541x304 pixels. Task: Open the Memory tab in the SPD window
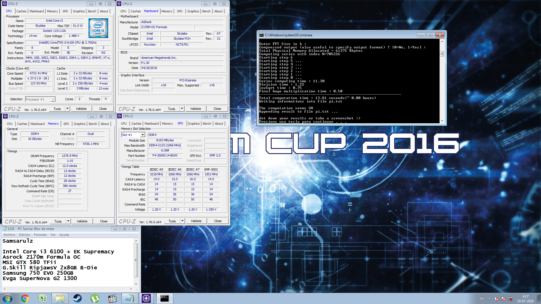click(x=167, y=124)
